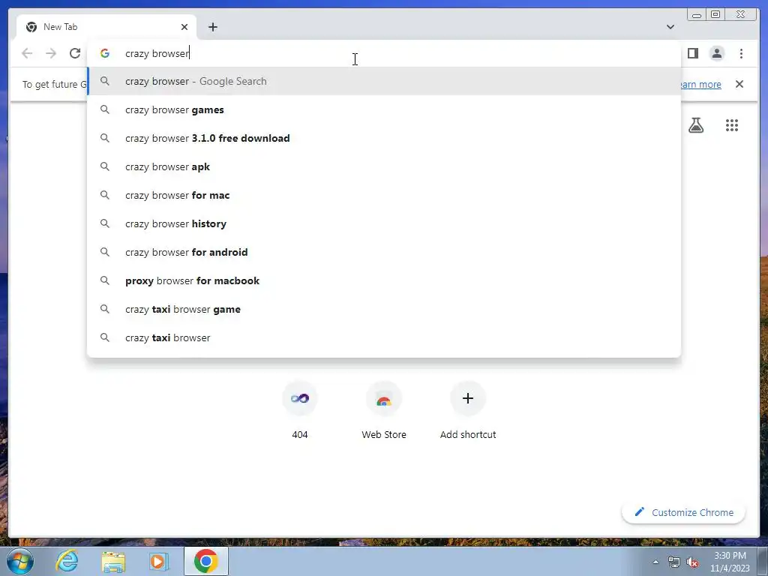Open the Google apps grid icon
Image resolution: width=768 pixels, height=576 pixels.
tap(732, 125)
